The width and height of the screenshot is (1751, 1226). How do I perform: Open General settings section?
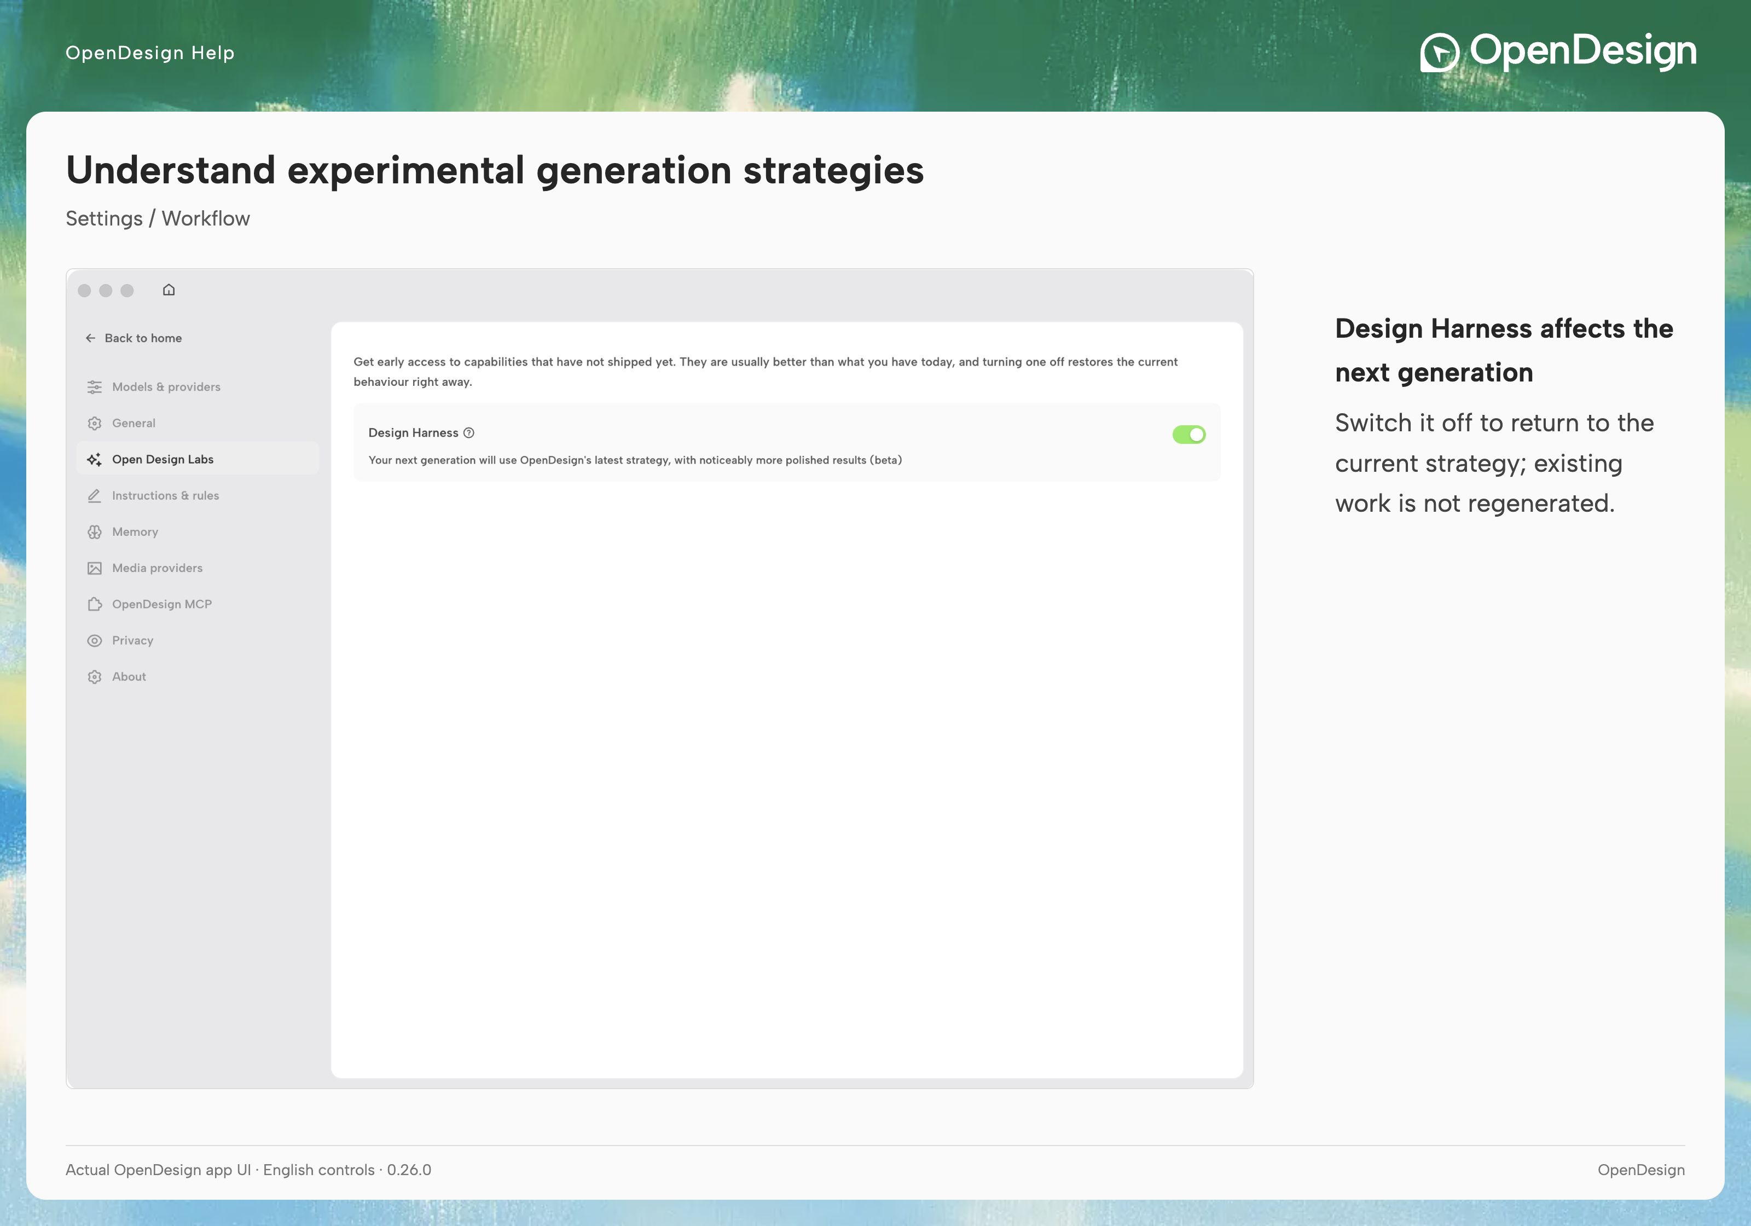pos(198,424)
